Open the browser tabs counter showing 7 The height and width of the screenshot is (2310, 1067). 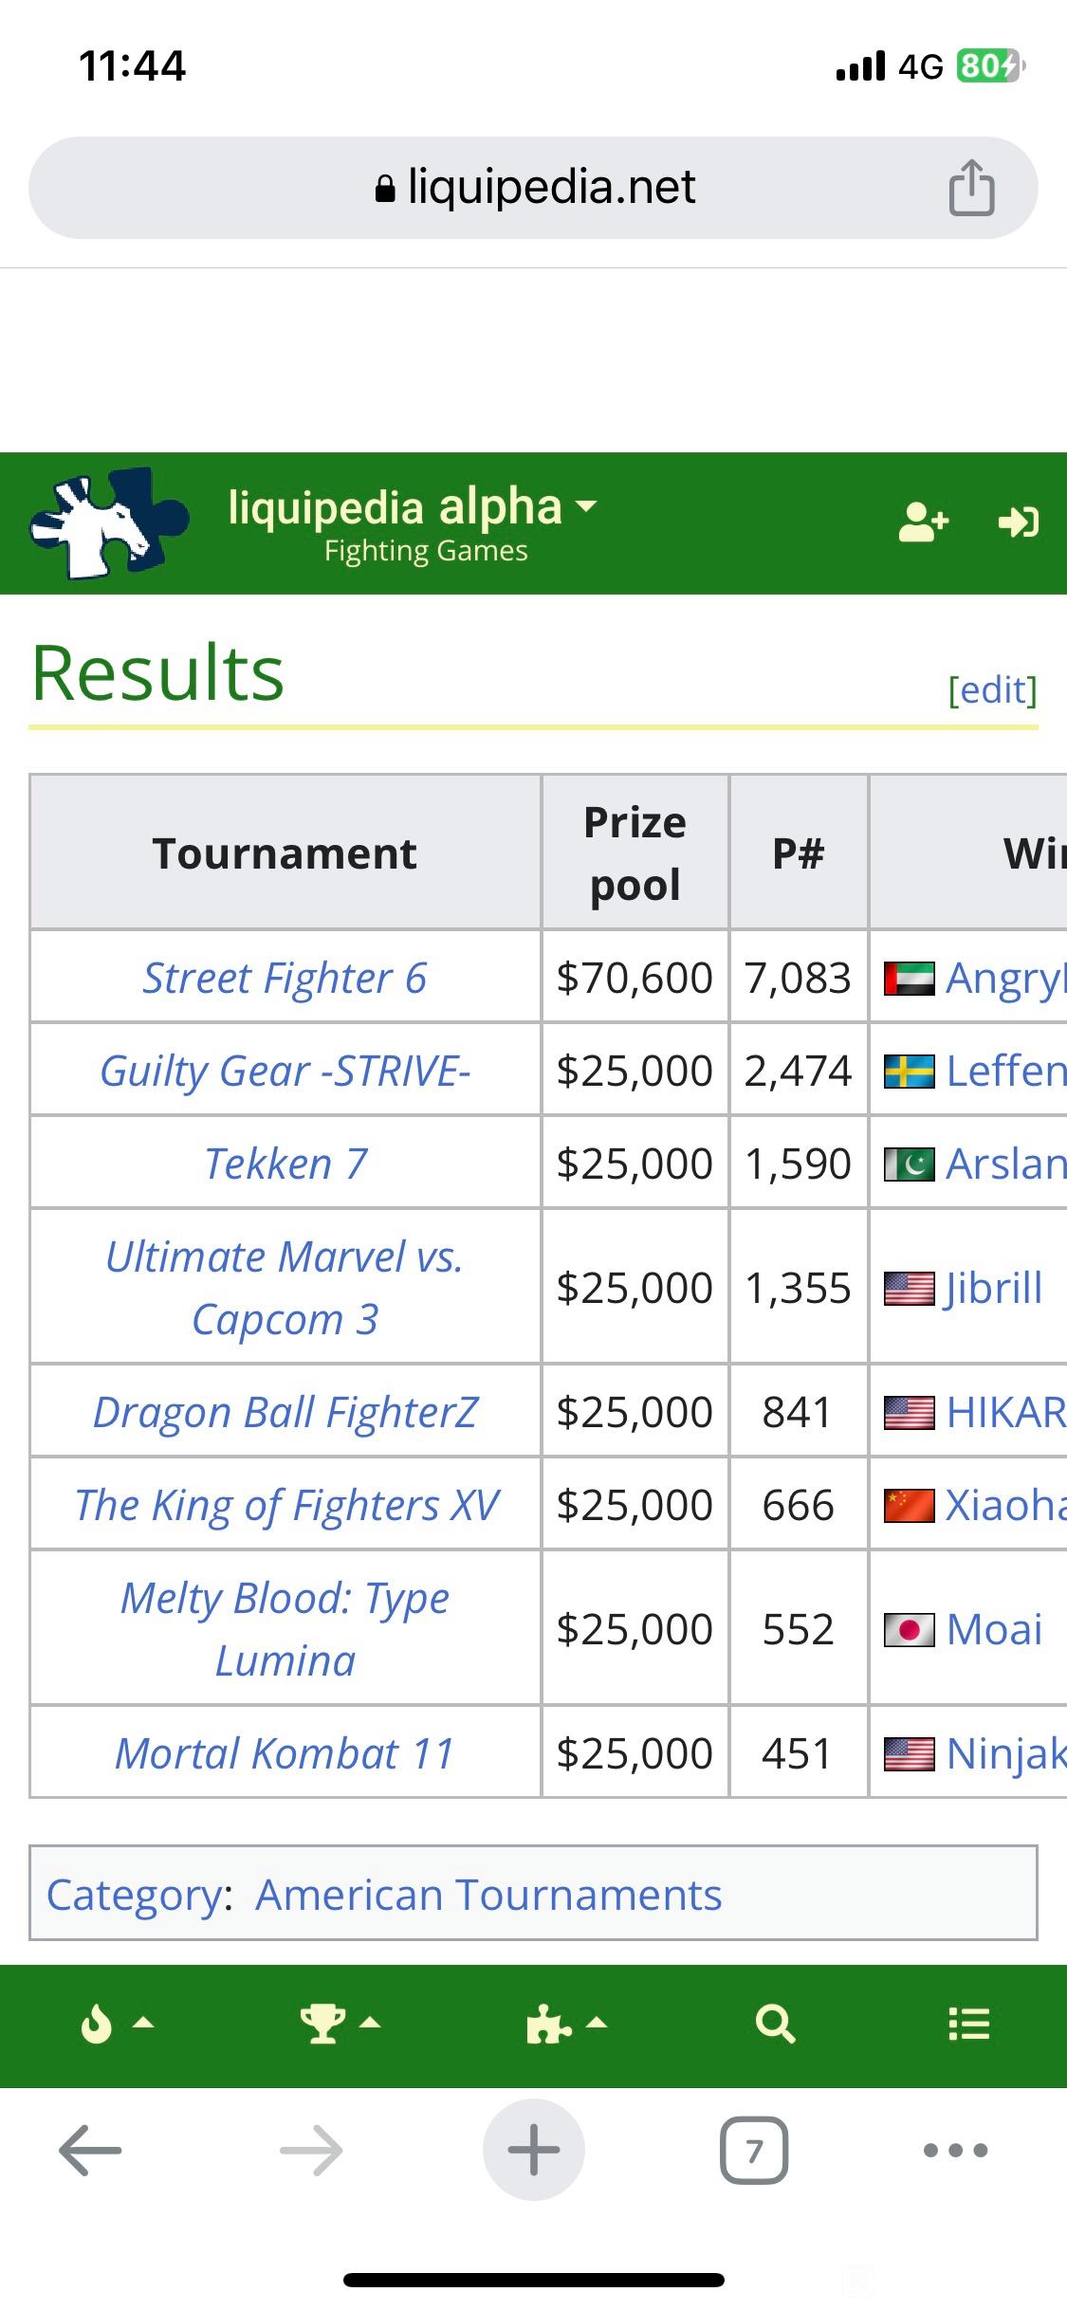[x=754, y=2151]
